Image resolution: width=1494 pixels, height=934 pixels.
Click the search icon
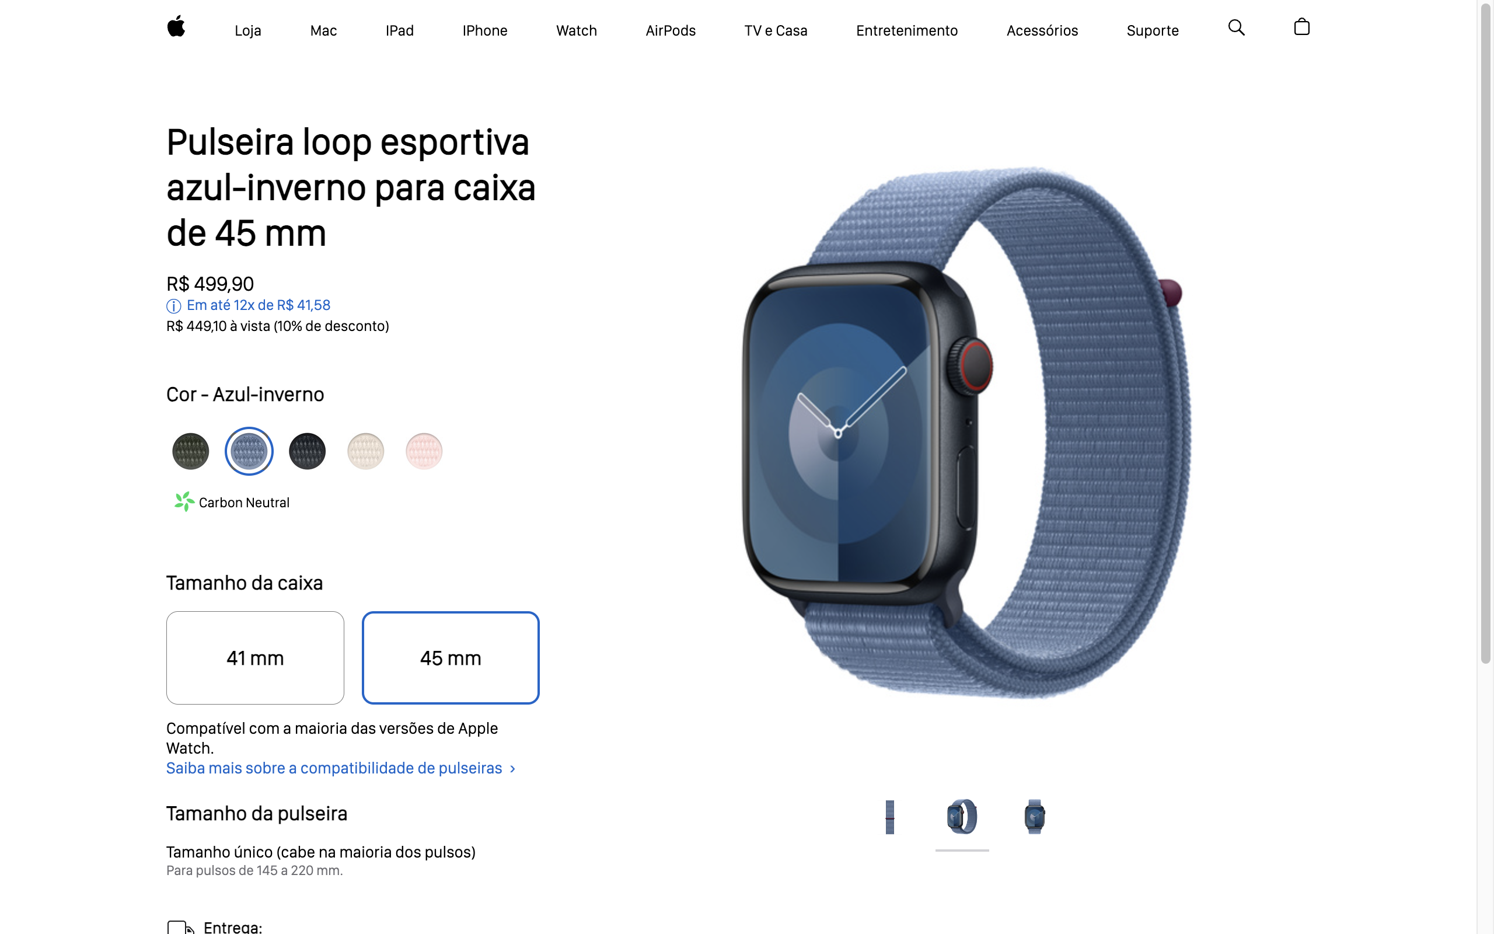pos(1237,28)
